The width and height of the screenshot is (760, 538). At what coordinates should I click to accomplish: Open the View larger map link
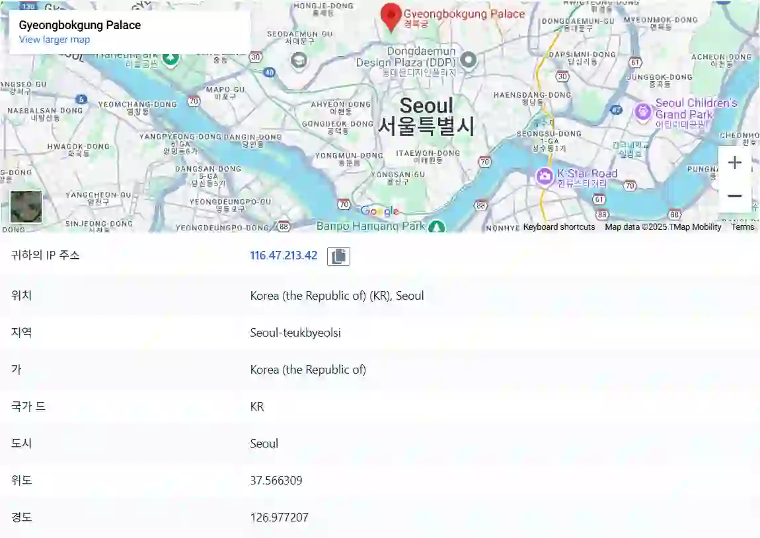click(x=54, y=40)
